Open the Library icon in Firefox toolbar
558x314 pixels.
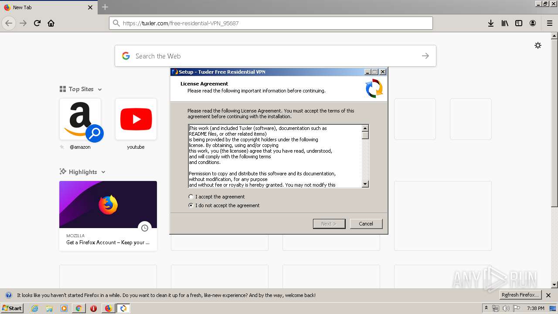point(505,23)
